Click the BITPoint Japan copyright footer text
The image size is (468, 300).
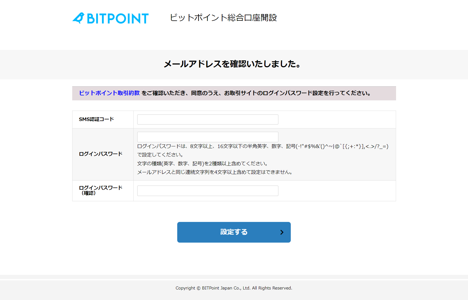(233, 288)
